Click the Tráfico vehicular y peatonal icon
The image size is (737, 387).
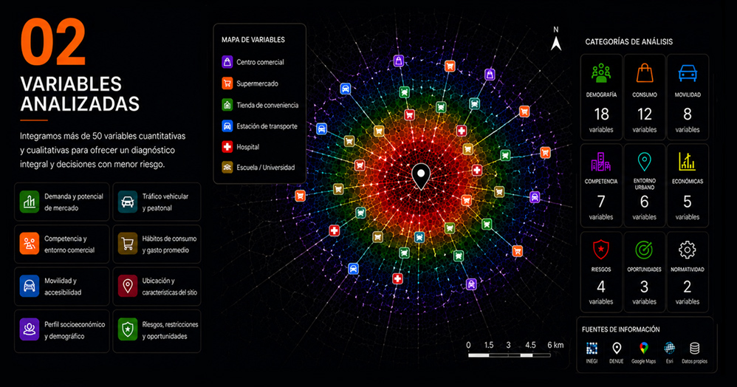[127, 202]
